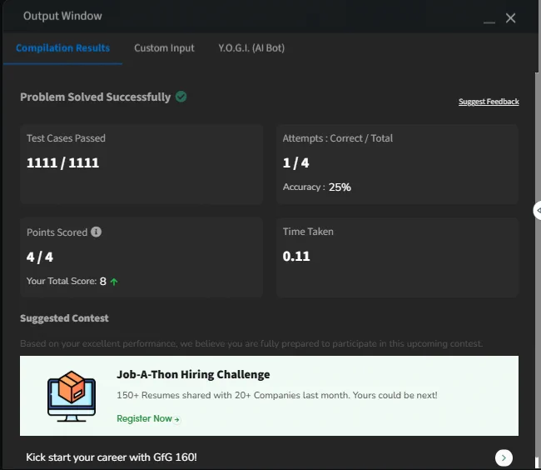Click the Points Scored info icon
Viewport: 541px width, 470px height.
pyautogui.click(x=97, y=232)
